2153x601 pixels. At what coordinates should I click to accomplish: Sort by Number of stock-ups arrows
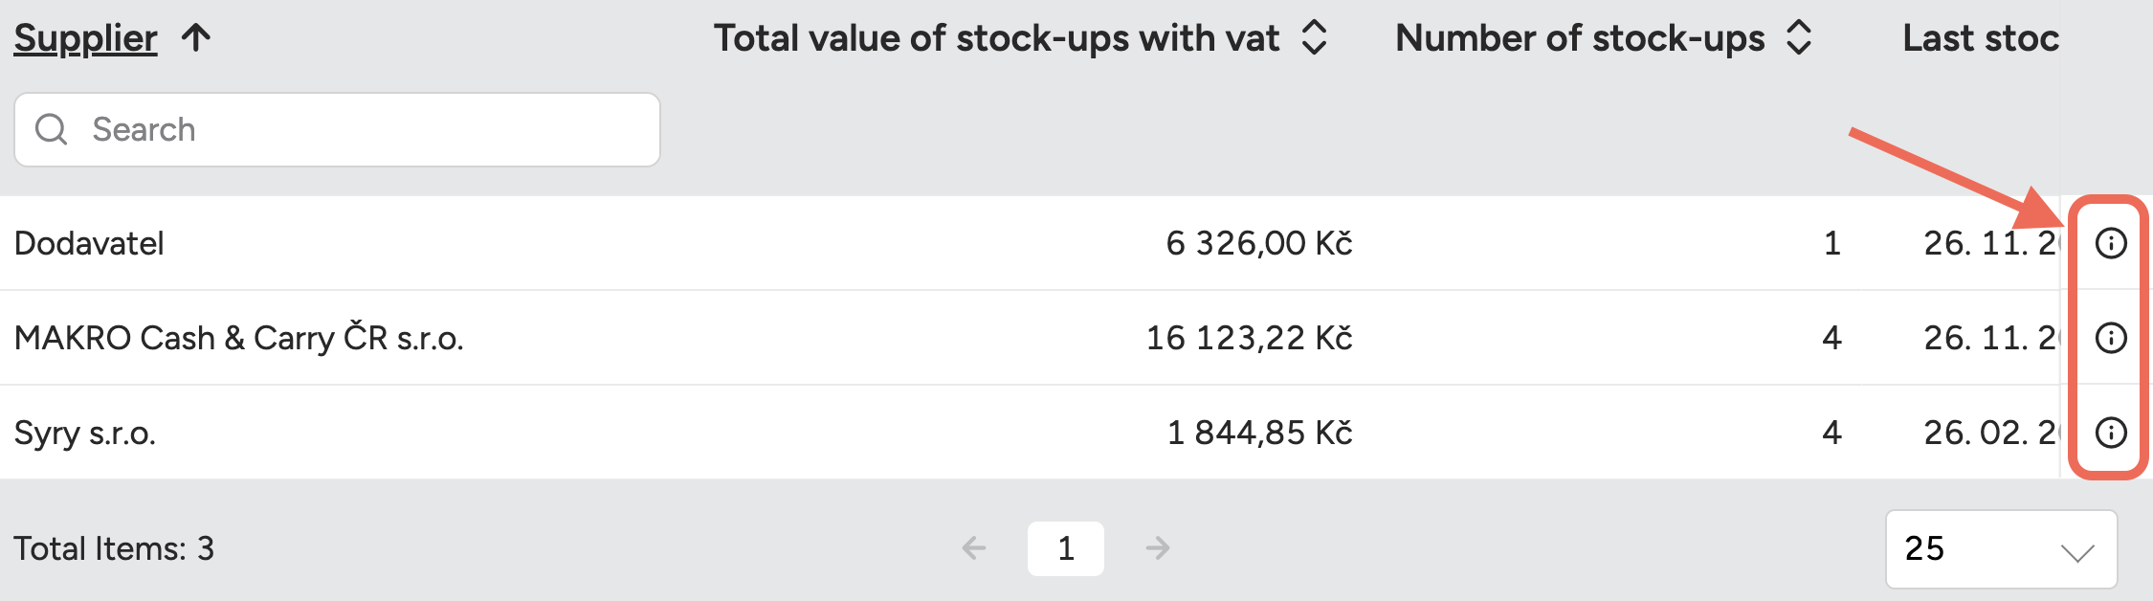(1799, 38)
